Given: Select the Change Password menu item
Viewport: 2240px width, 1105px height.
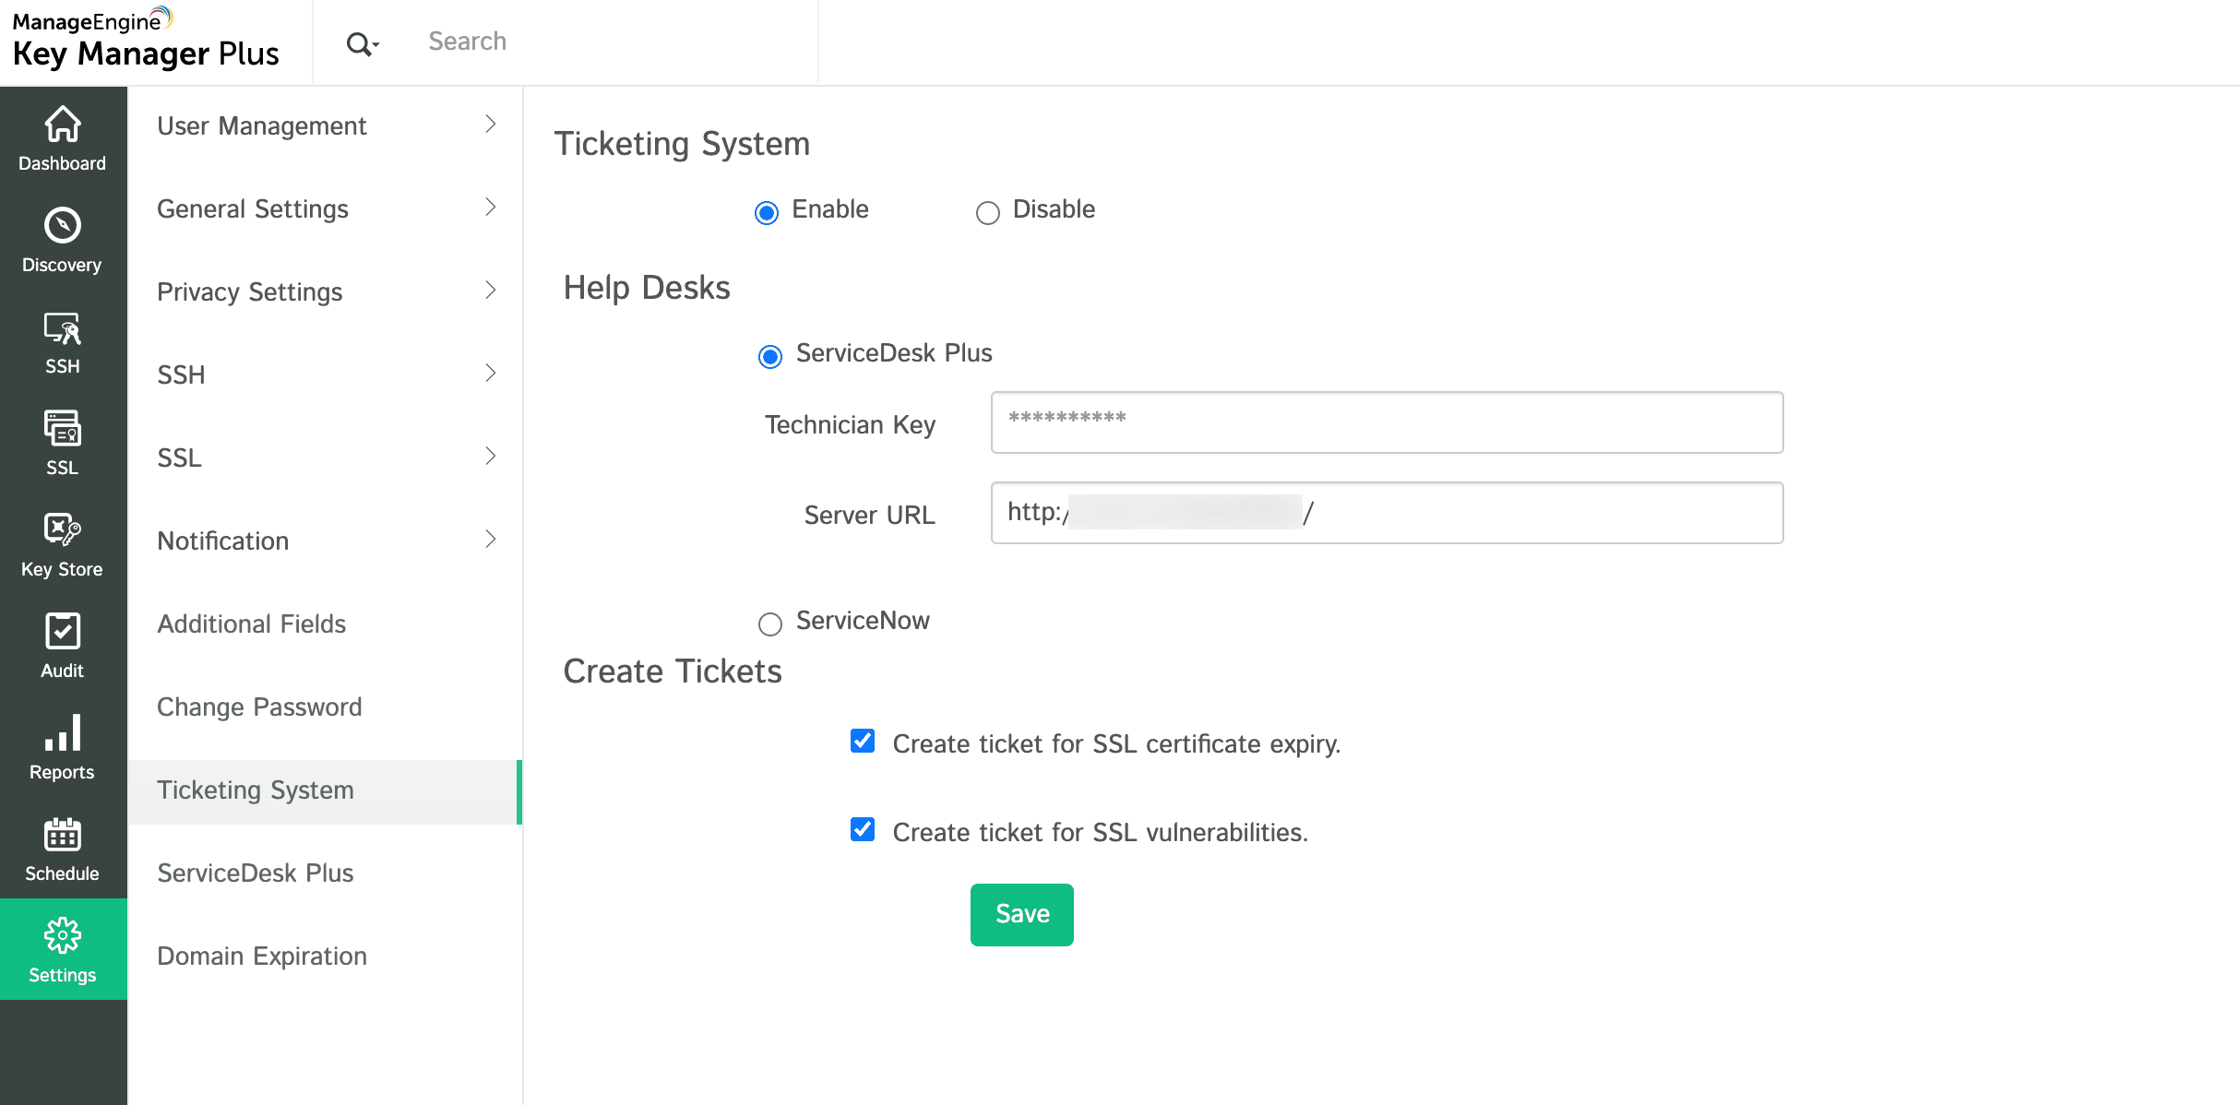Looking at the screenshot, I should (259, 707).
